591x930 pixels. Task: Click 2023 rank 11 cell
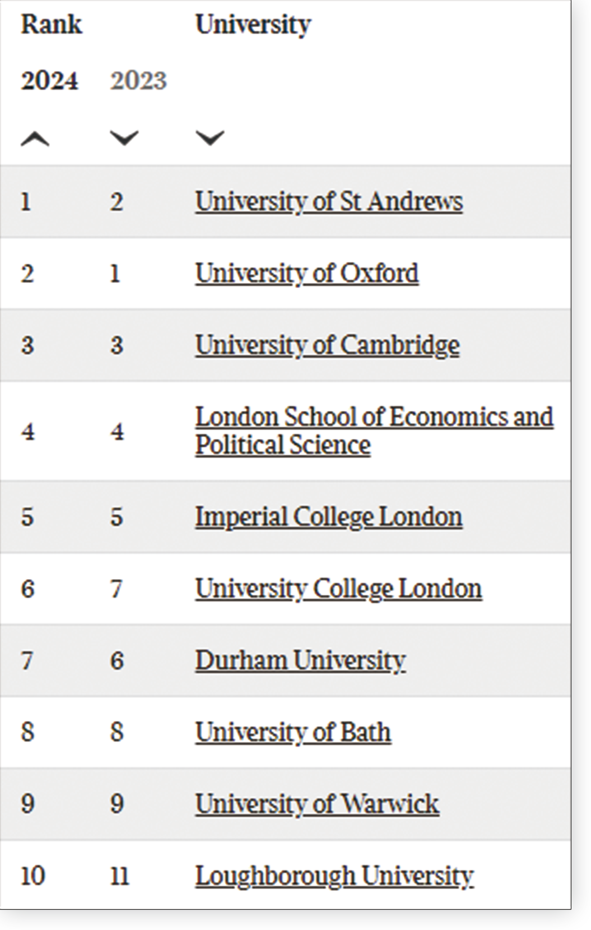[119, 876]
